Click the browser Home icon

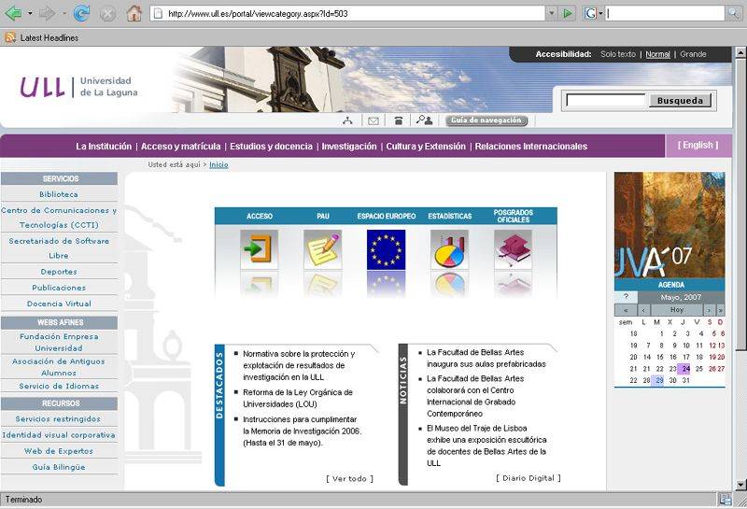click(134, 13)
